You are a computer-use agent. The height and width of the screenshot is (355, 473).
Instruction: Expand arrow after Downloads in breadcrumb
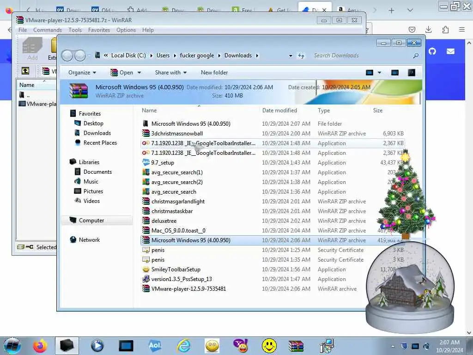(x=257, y=55)
